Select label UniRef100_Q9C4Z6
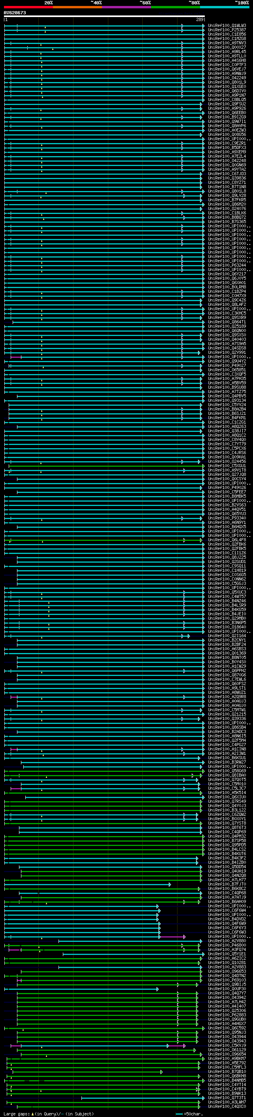The height and width of the screenshot is (1117, 253). click(x=227, y=300)
